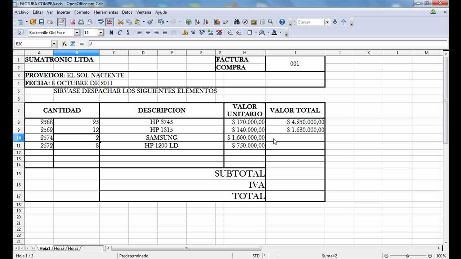Open the Gallery icon
The image size is (461, 259).
pyautogui.click(x=254, y=22)
